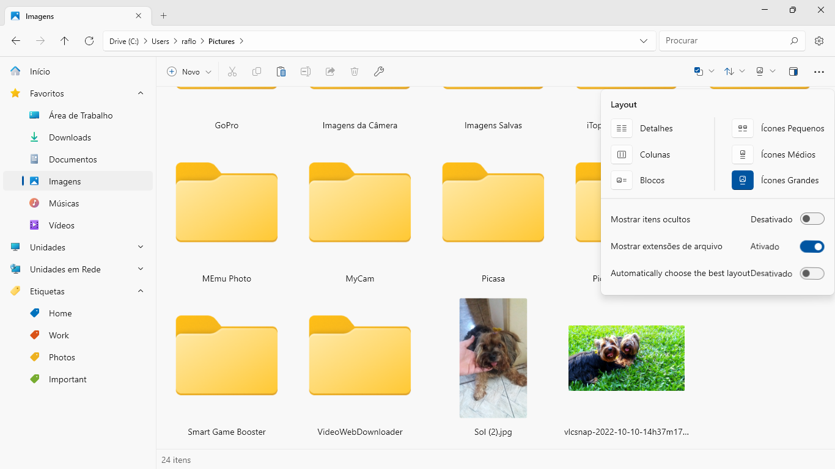The image size is (835, 469).
Task: Select the Imagens window tab
Action: point(77,16)
